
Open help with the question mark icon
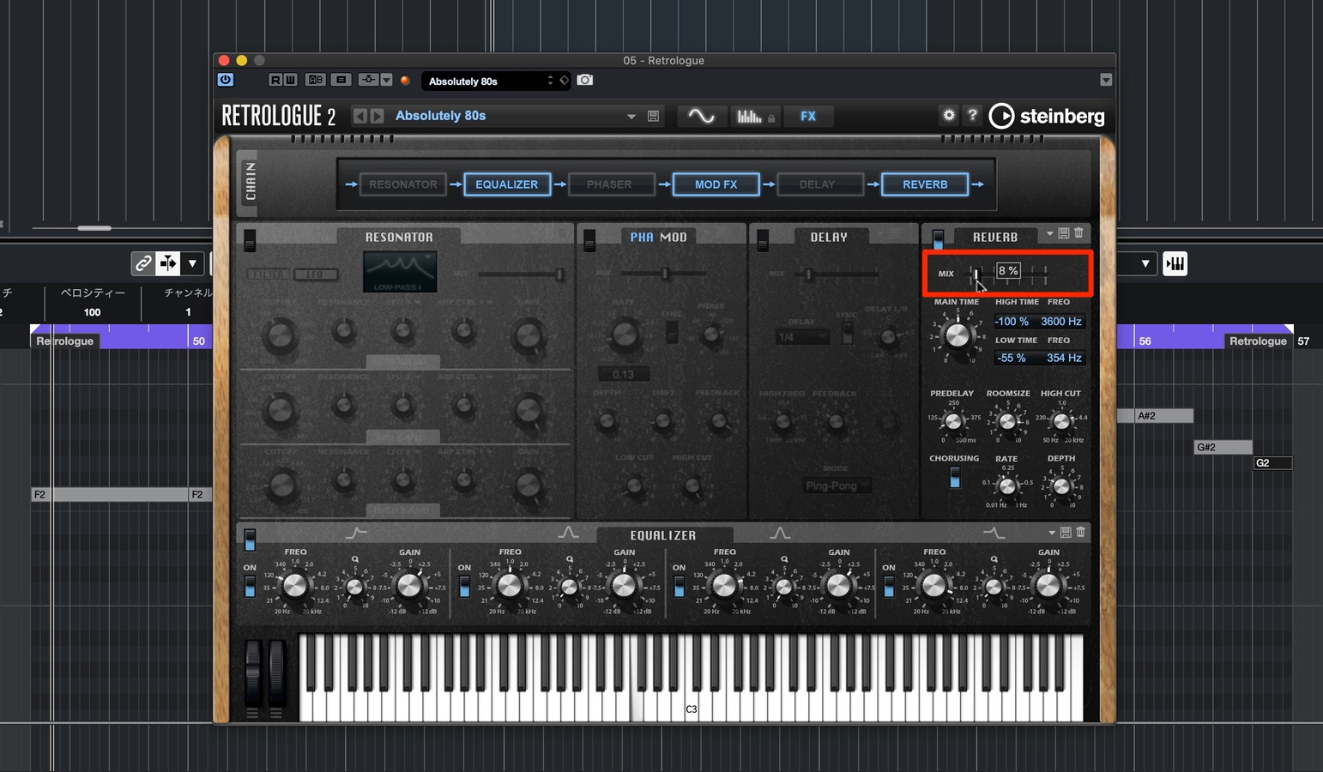pos(972,115)
